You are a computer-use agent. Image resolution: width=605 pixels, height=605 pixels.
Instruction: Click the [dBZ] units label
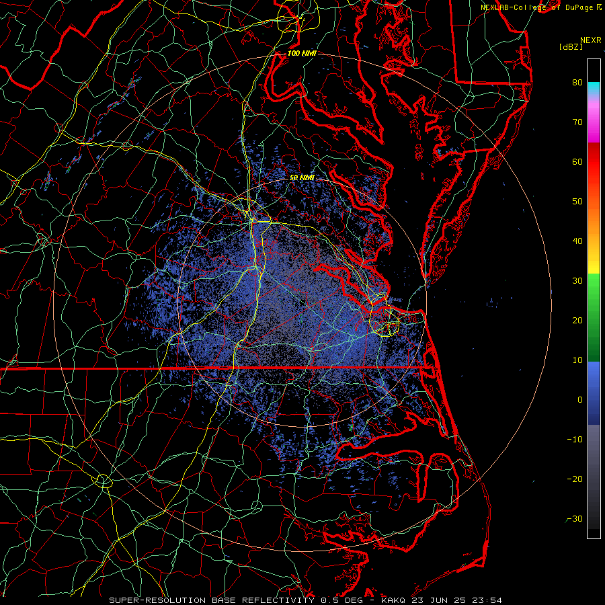[571, 46]
